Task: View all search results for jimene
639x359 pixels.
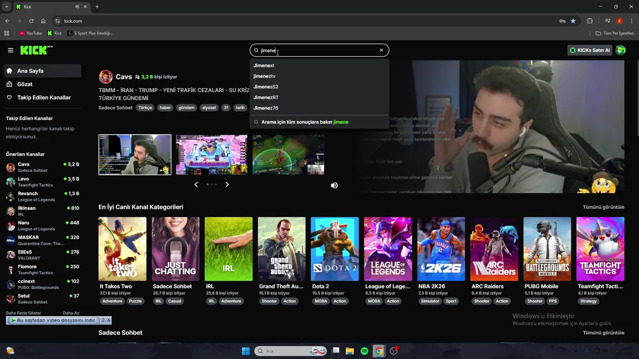Action: click(x=319, y=122)
